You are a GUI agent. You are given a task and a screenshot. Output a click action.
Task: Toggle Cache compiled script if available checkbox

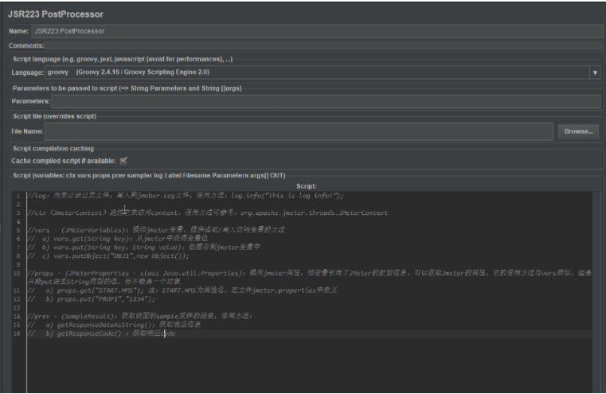tap(123, 161)
